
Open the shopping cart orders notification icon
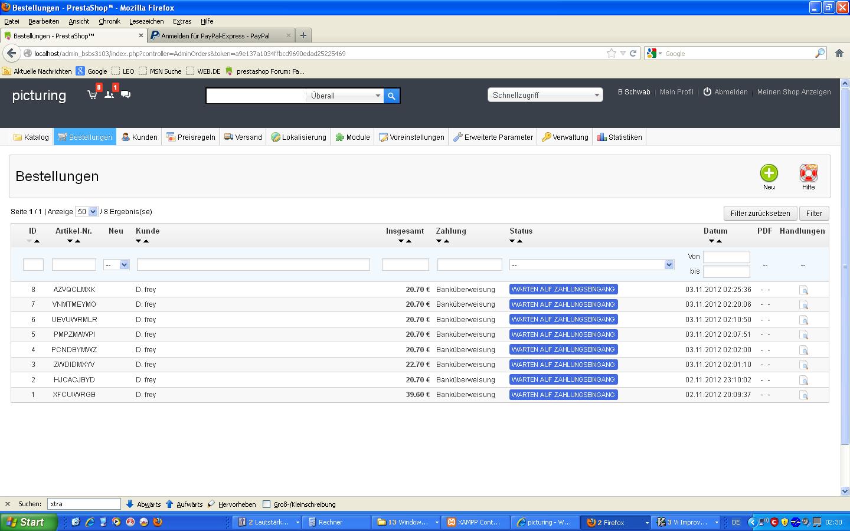click(x=93, y=94)
